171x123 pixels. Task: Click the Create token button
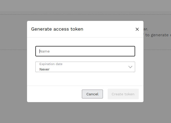tap(123, 94)
